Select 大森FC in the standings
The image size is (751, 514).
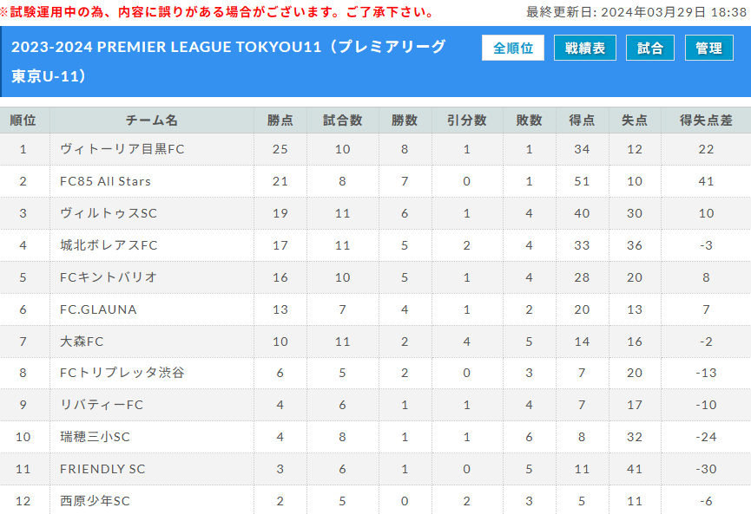tap(82, 342)
